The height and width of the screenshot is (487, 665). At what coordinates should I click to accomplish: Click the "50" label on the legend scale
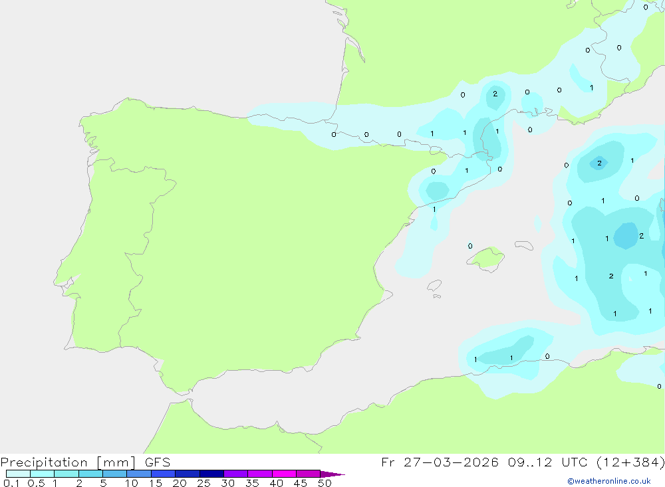point(324,483)
